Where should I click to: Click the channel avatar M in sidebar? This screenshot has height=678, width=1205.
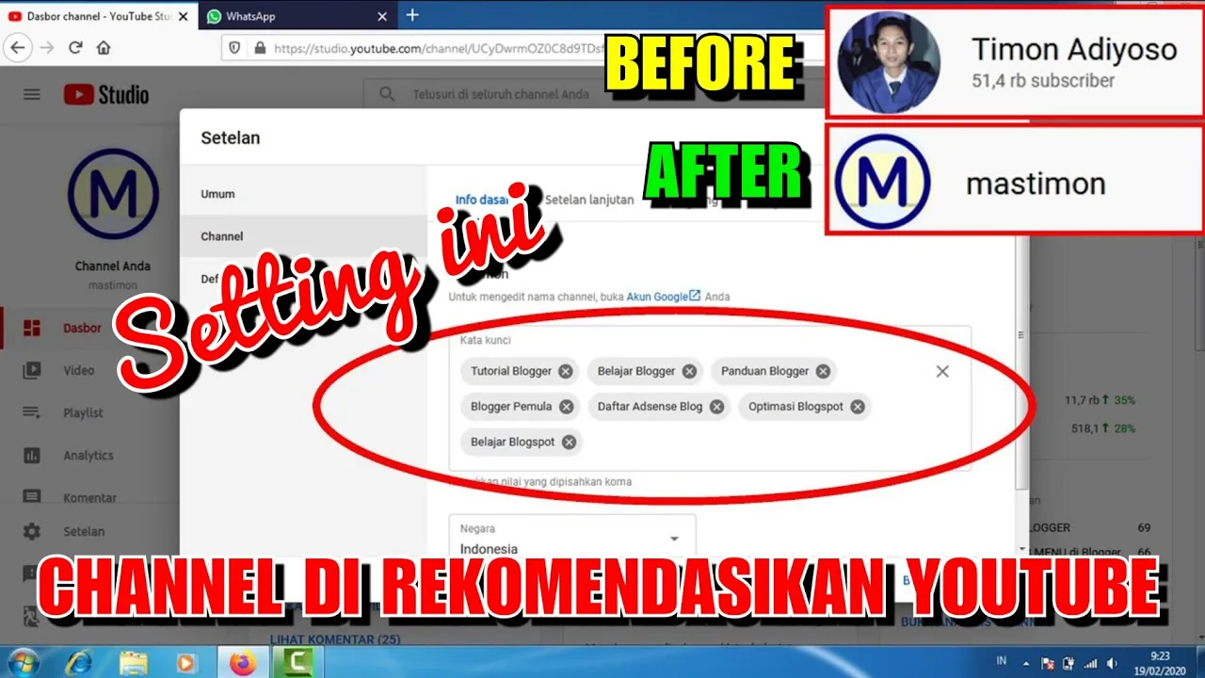(113, 193)
